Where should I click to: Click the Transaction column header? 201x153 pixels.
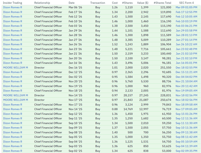click(98, 3)
